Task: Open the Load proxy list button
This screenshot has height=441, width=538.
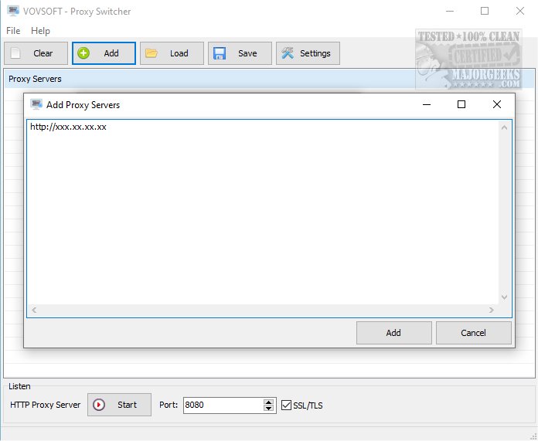Action: (x=172, y=53)
